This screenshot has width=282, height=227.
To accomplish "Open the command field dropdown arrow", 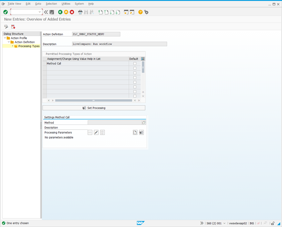I will click(39, 12).
